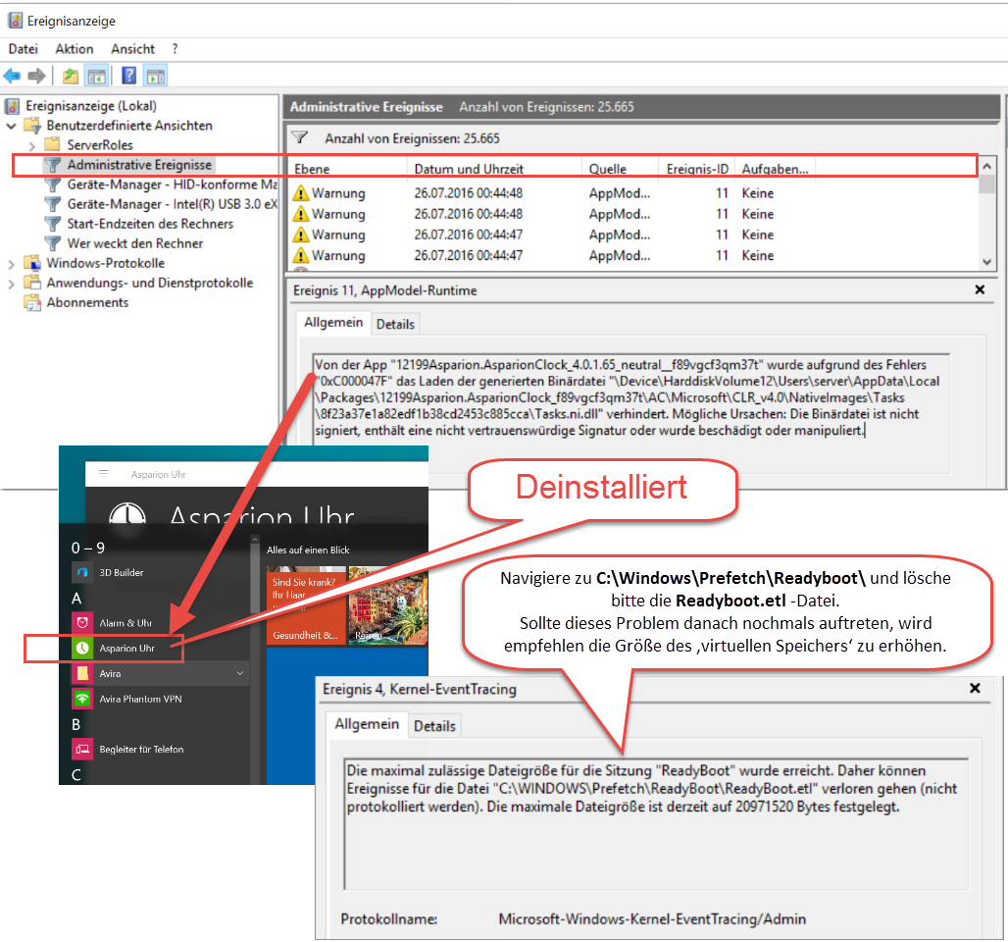Open the Aktion menu
Image resolution: width=1008 pixels, height=942 pixels.
75,48
